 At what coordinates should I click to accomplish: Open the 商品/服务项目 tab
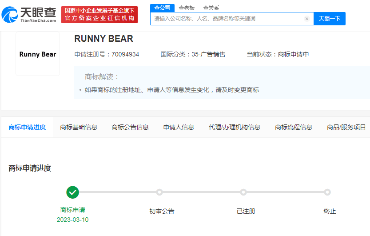pyautogui.click(x=346, y=127)
